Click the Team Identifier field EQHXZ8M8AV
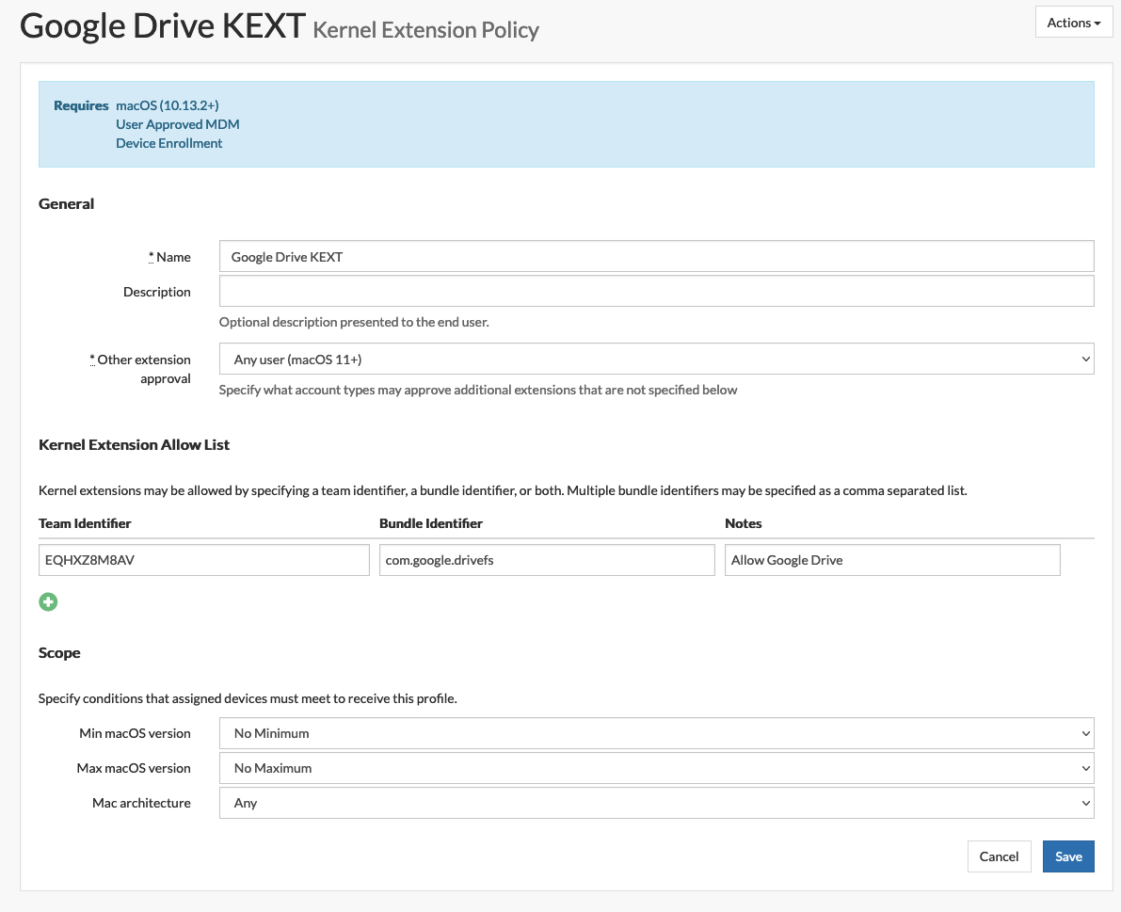The image size is (1121, 912). [x=203, y=560]
